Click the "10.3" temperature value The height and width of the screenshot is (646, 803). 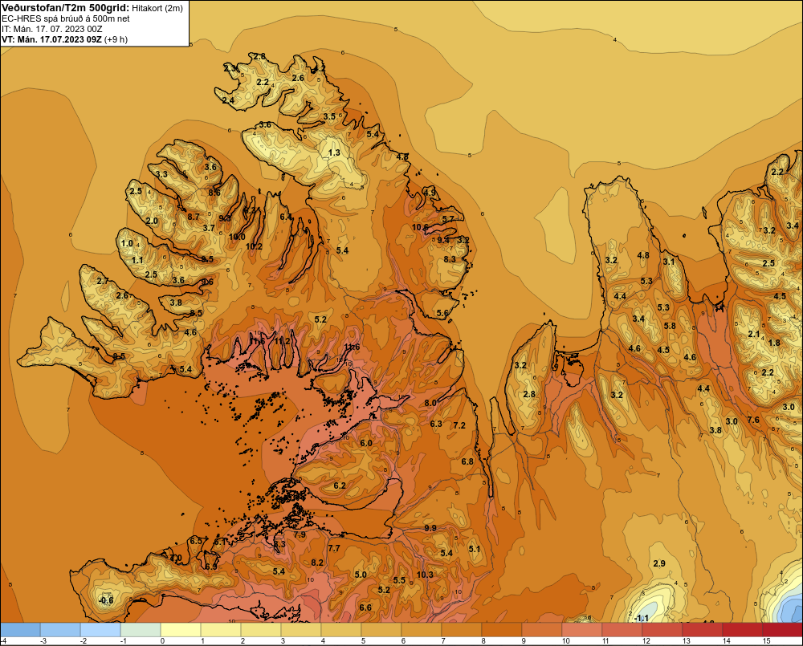(425, 575)
